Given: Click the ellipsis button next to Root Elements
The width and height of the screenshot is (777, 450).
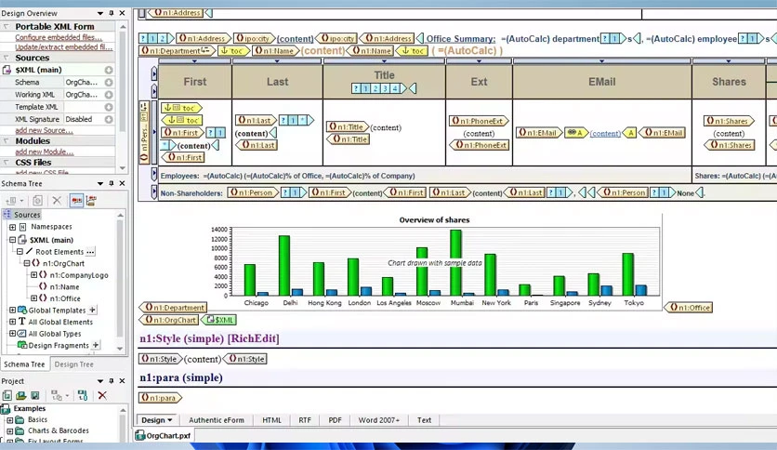Looking at the screenshot, I should [90, 252].
